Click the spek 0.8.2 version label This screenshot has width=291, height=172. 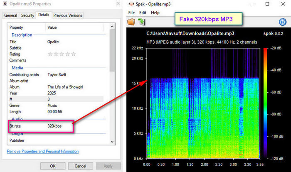pos(273,34)
